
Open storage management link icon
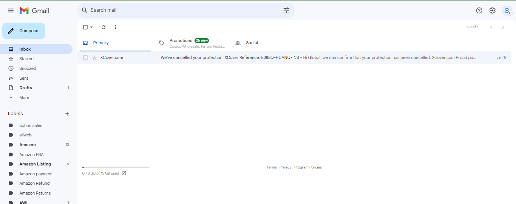click(x=124, y=173)
